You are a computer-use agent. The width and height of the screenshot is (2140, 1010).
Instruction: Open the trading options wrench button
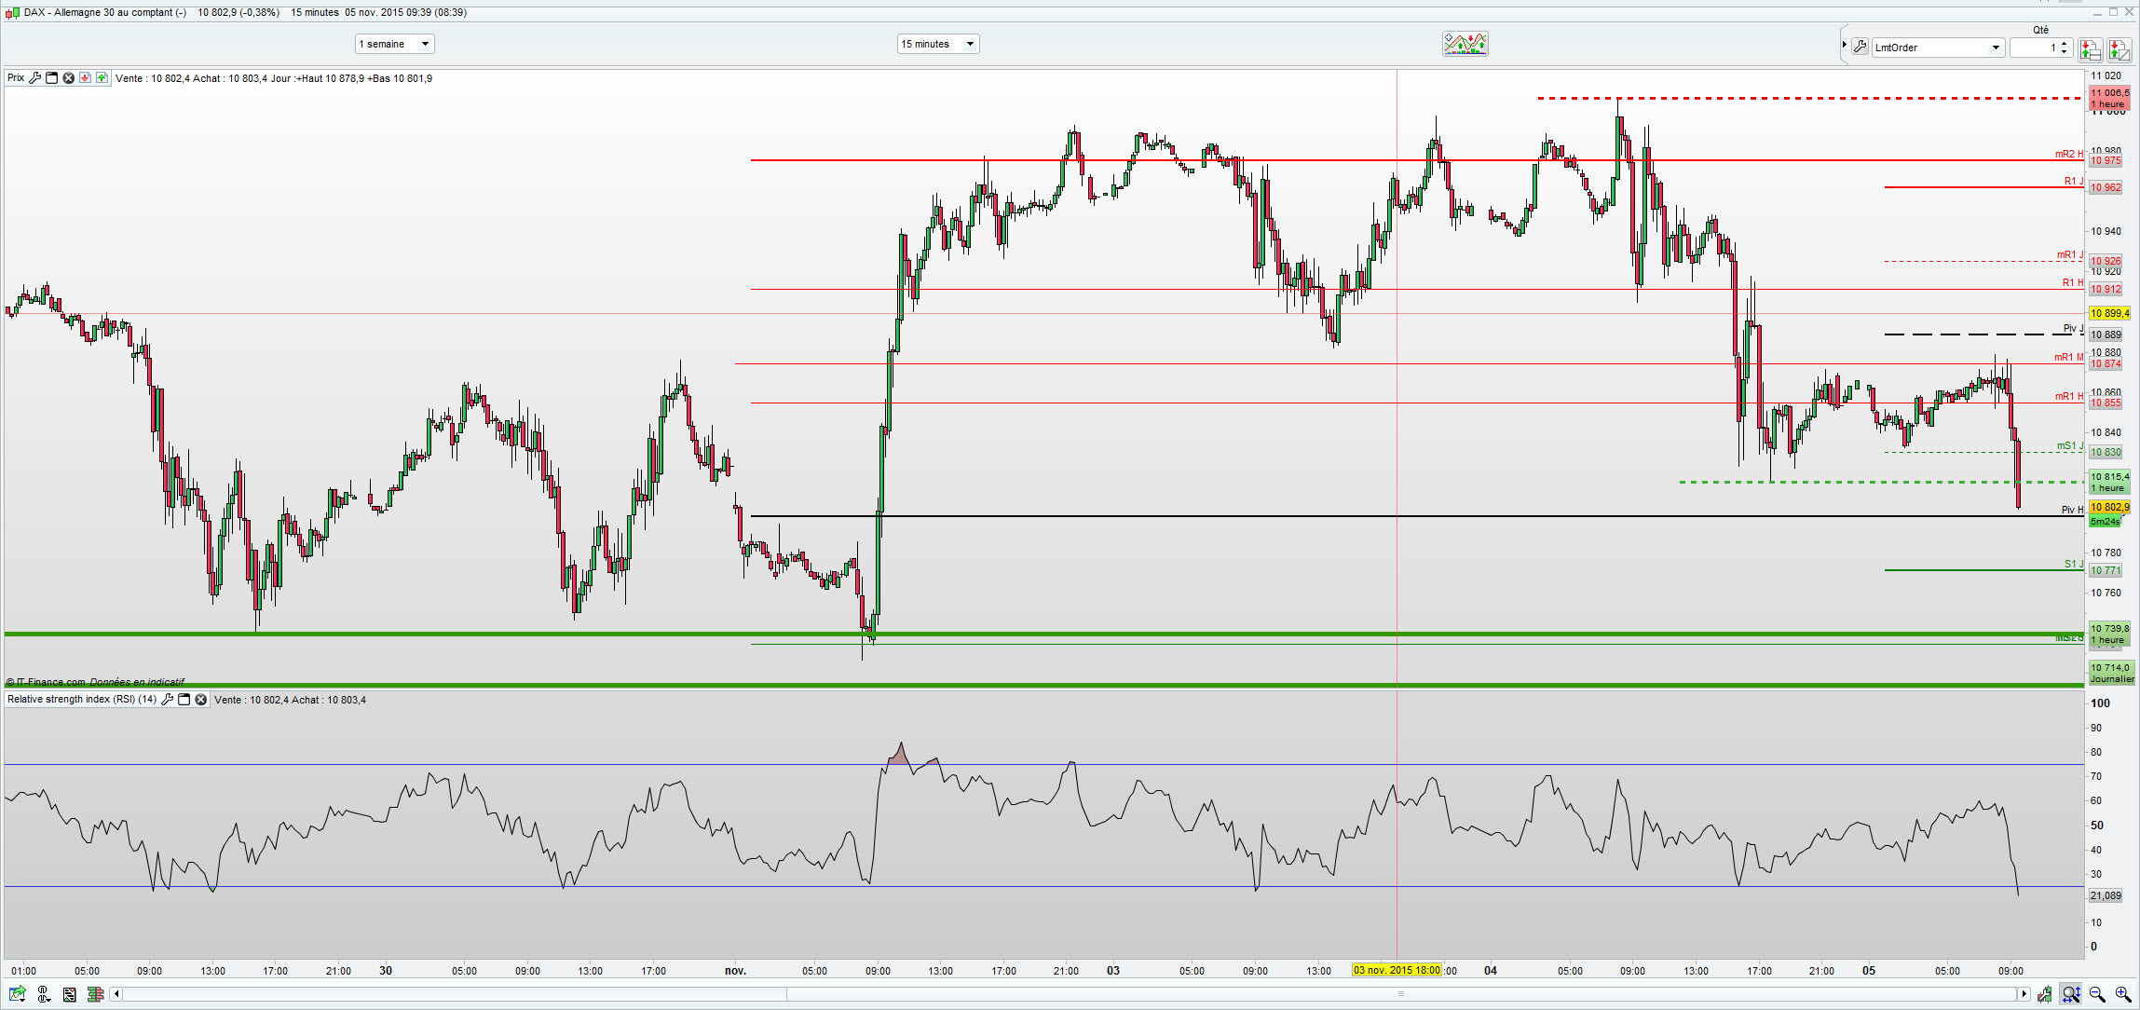coord(1860,48)
